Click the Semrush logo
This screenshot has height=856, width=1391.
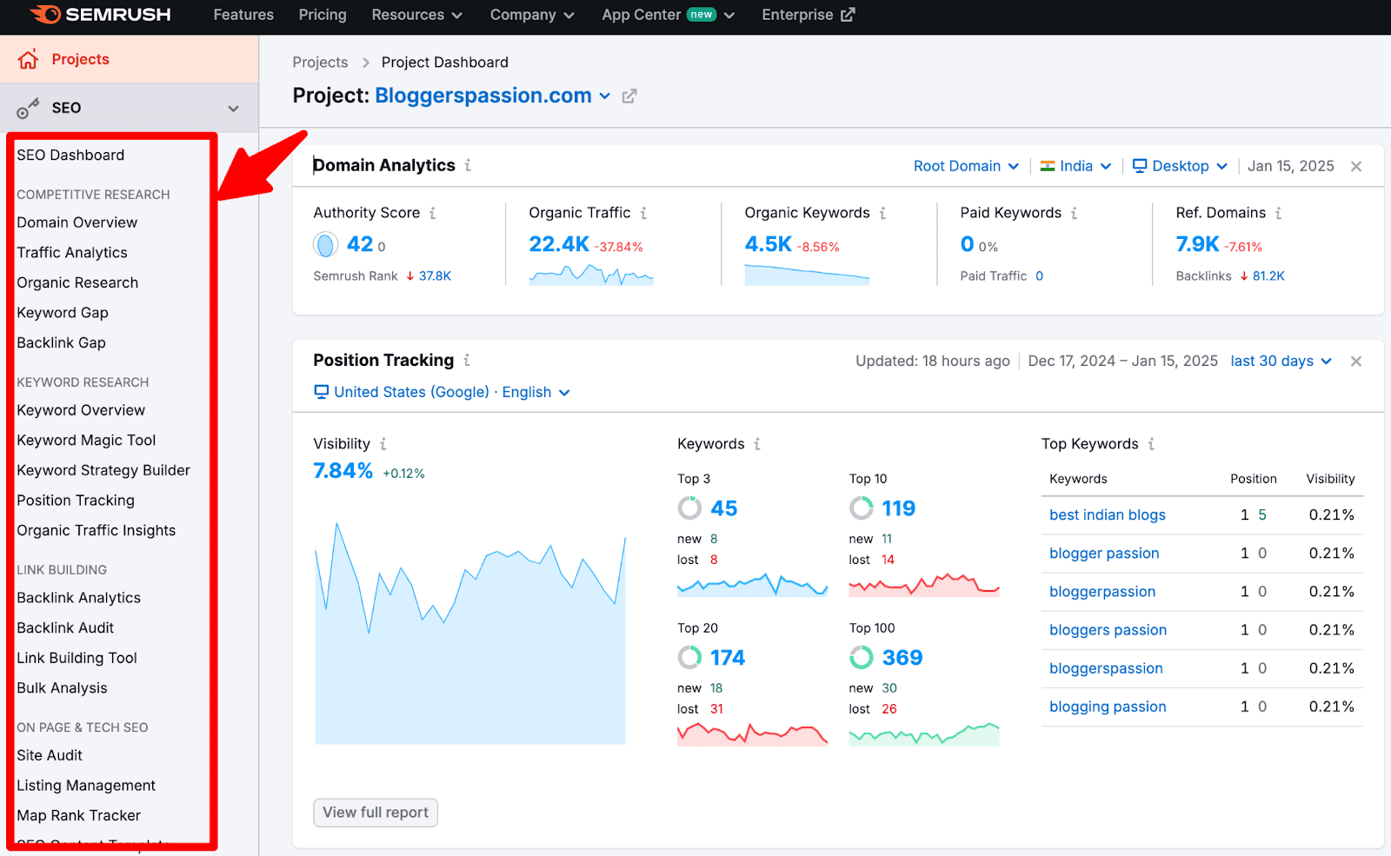point(101,15)
